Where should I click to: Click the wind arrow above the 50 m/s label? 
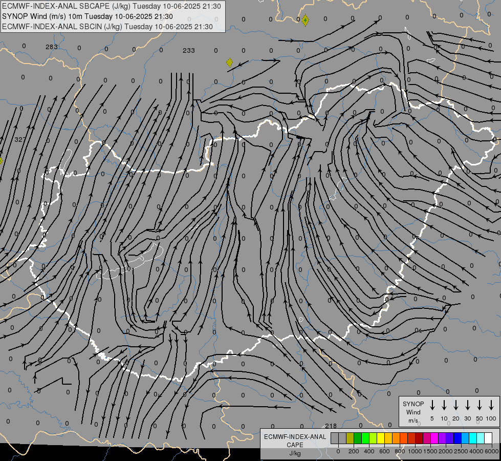480,405
